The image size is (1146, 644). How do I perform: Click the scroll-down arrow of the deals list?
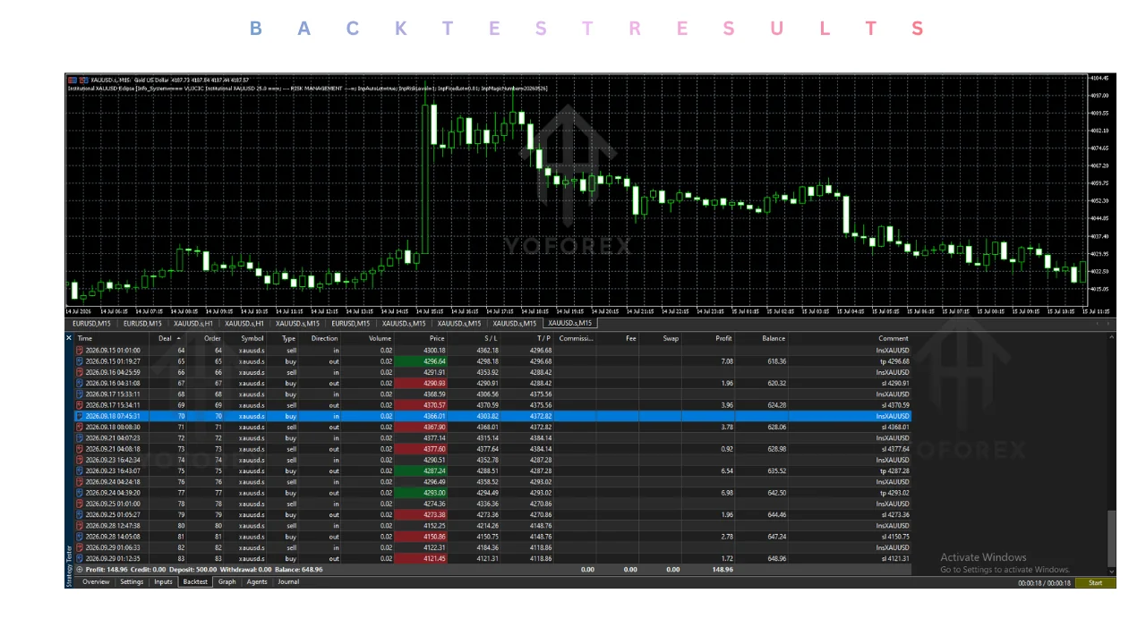tap(1112, 571)
